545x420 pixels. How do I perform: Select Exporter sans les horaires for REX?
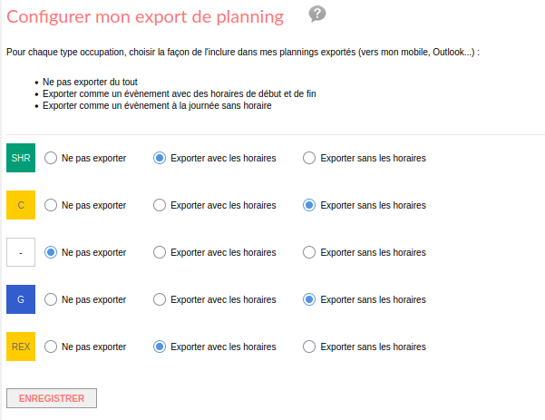click(309, 347)
